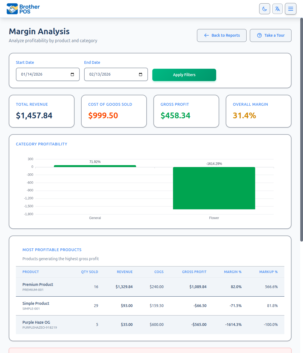Open the Start Date calendar picker icon
This screenshot has width=303, height=353.
(72, 74)
